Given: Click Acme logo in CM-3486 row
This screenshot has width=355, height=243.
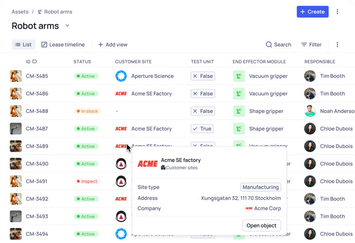Looking at the screenshot, I should click(121, 93).
